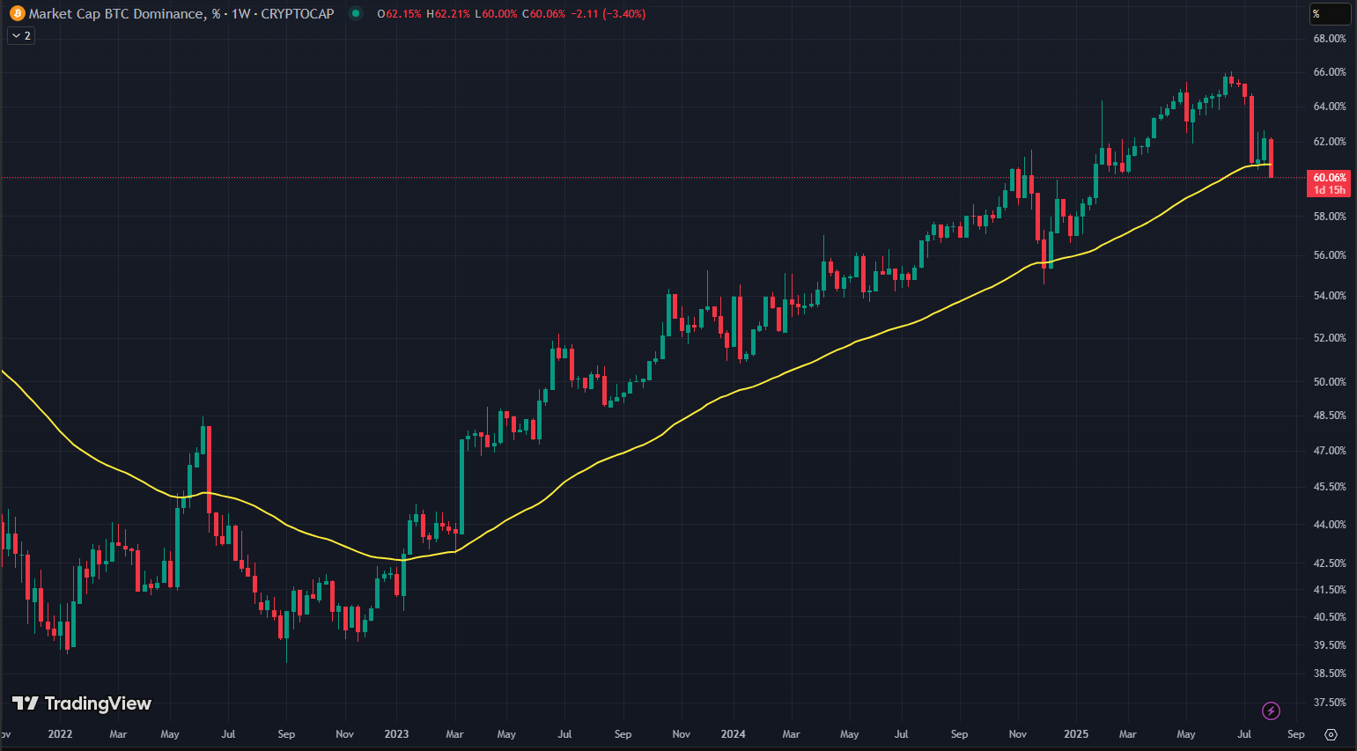Screen dimensions: 1357x751
Task: Expand the indicator legend showing 2
Action: [x=21, y=36]
